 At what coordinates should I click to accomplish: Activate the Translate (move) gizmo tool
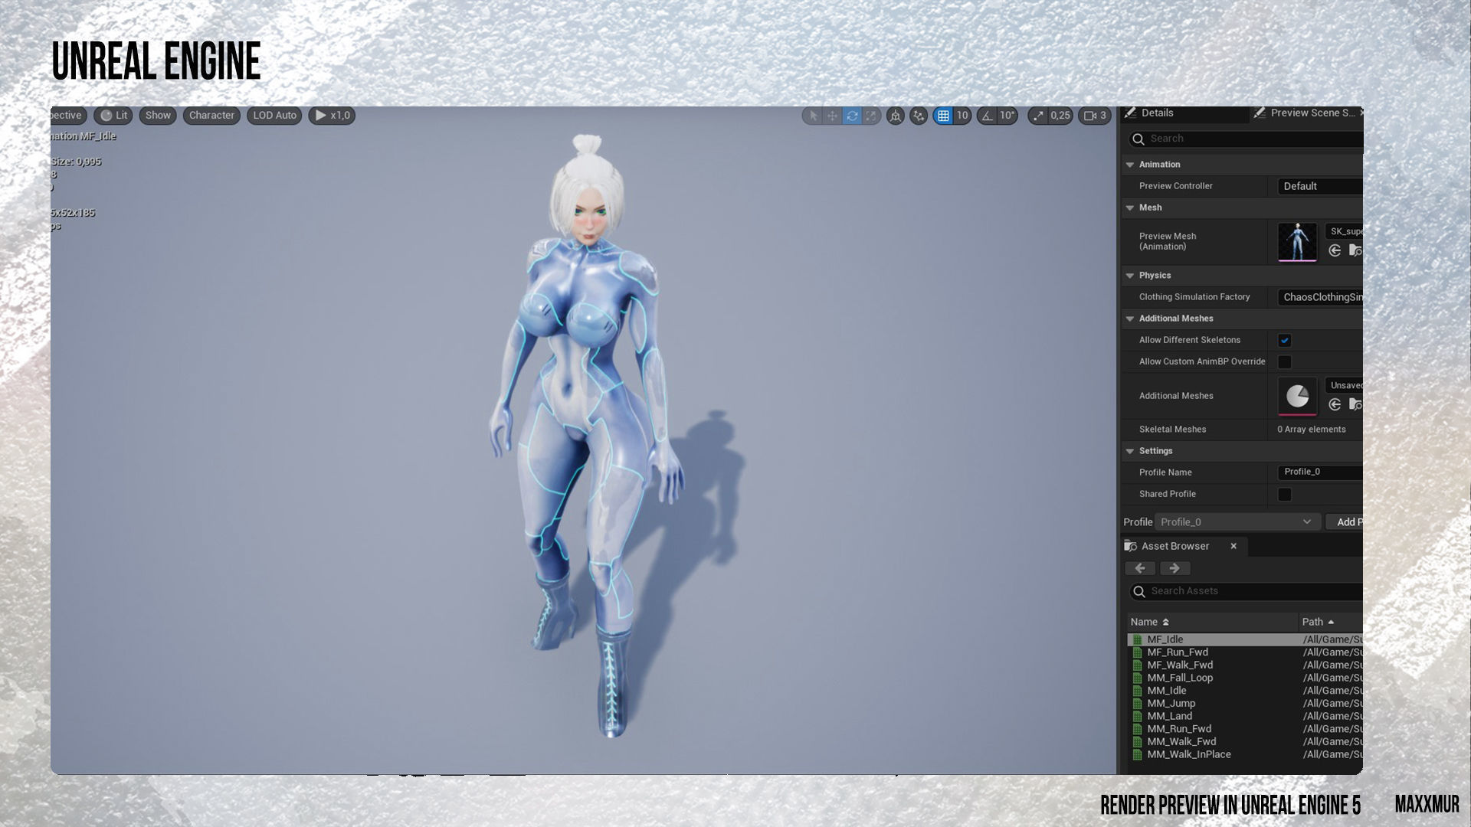[x=832, y=116]
